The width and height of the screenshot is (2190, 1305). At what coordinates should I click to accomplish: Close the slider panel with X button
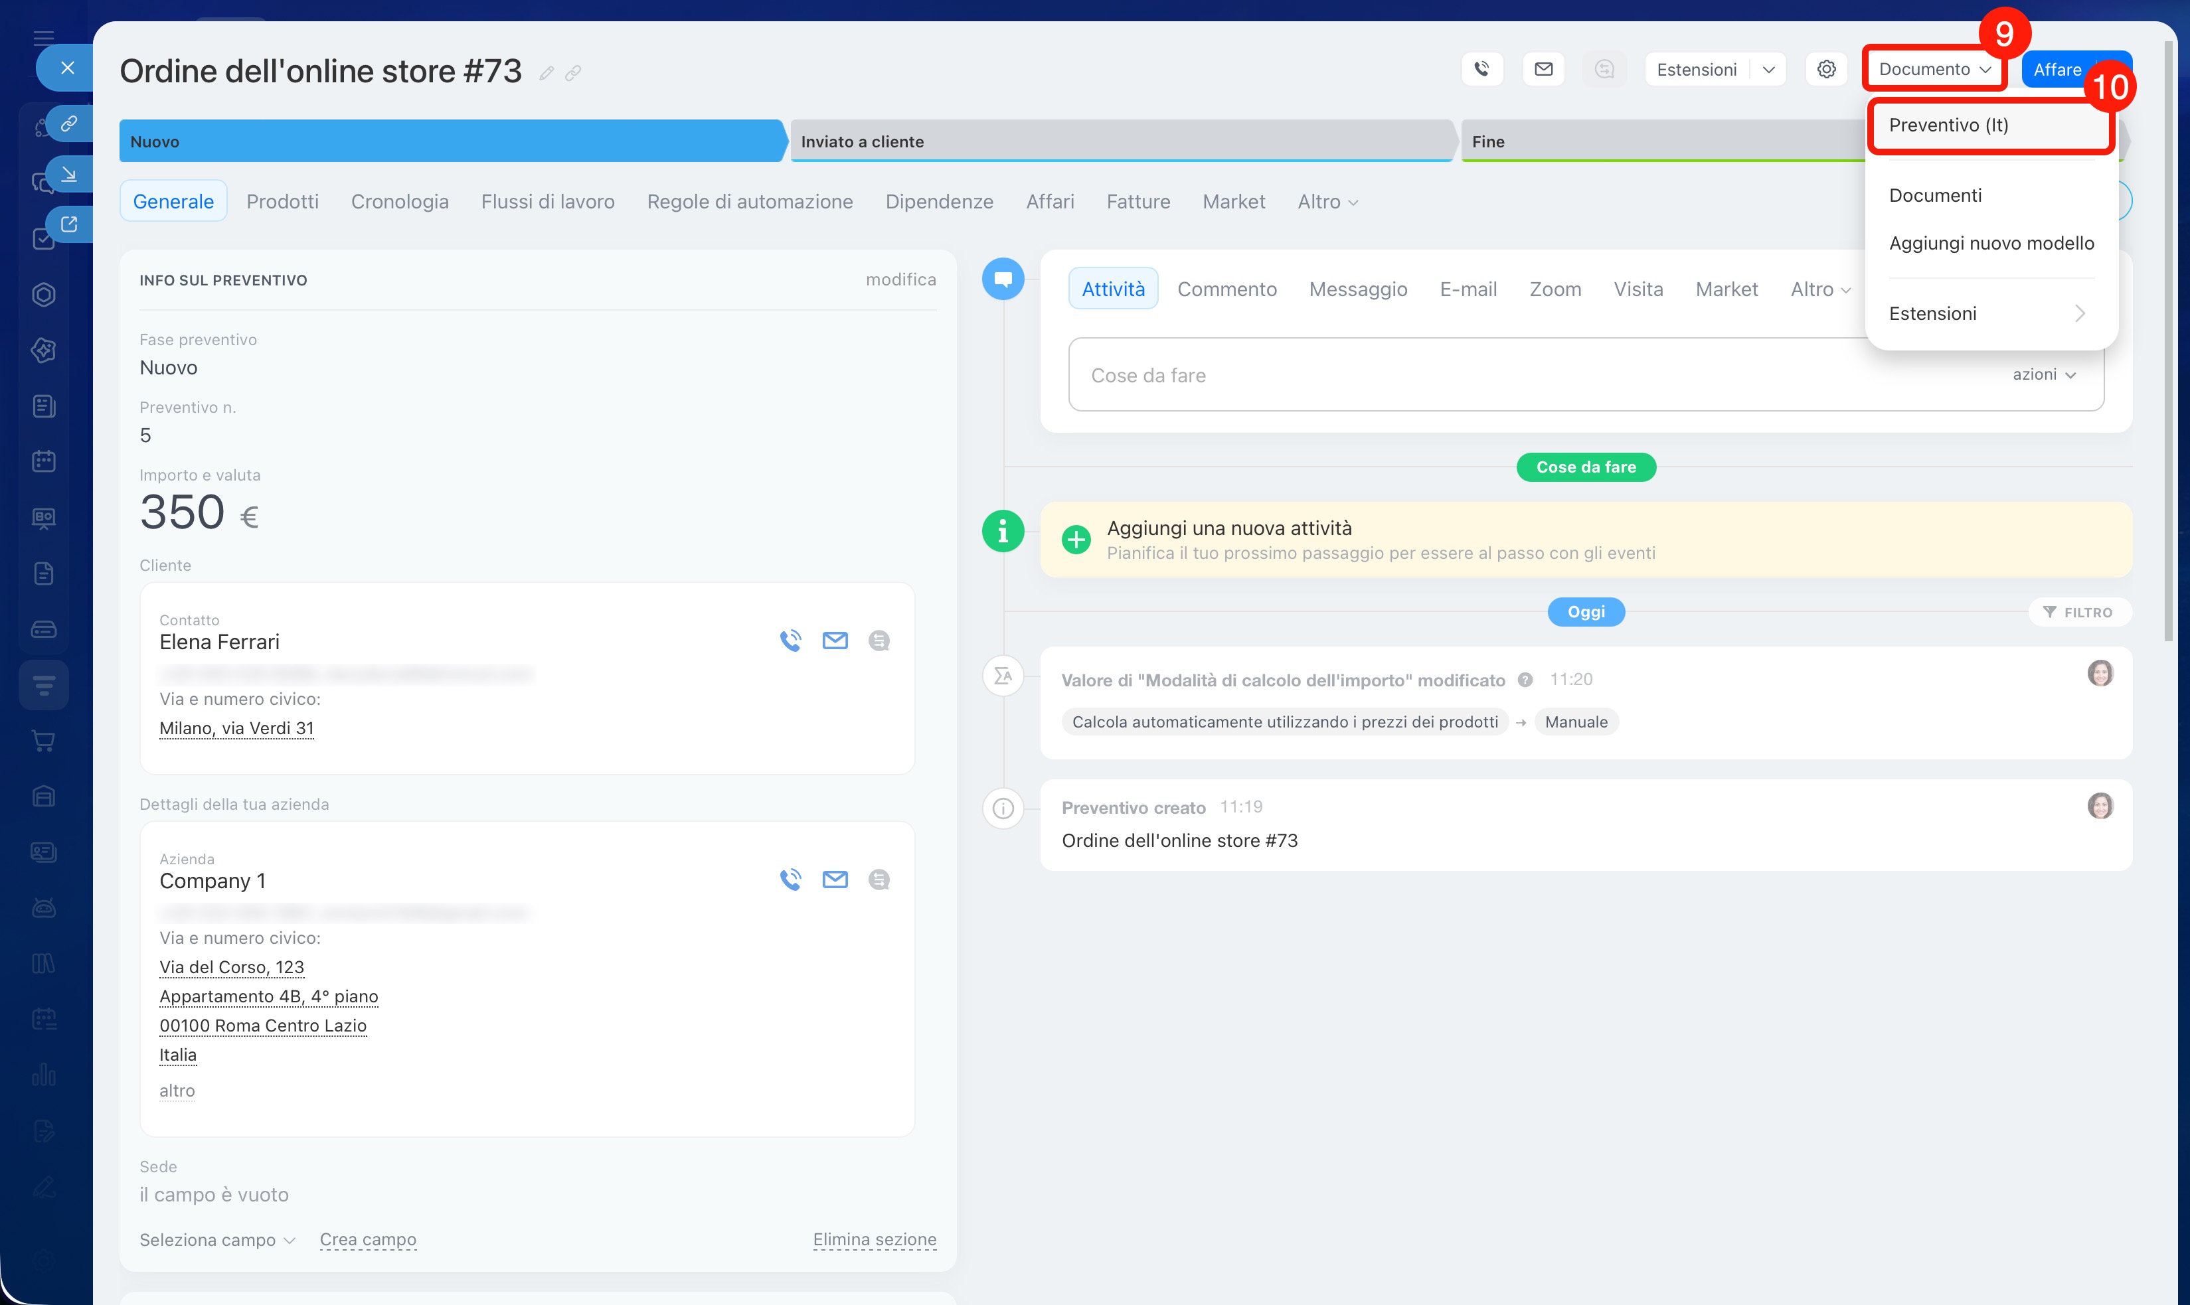tap(67, 68)
